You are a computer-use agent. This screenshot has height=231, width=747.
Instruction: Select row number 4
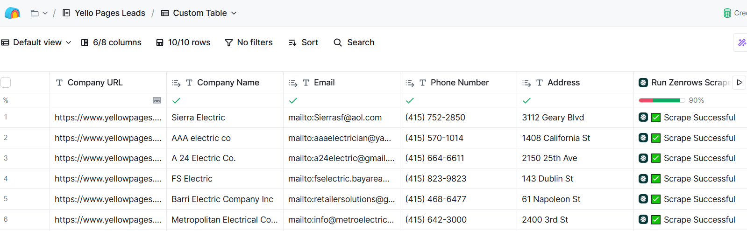[x=6, y=178]
